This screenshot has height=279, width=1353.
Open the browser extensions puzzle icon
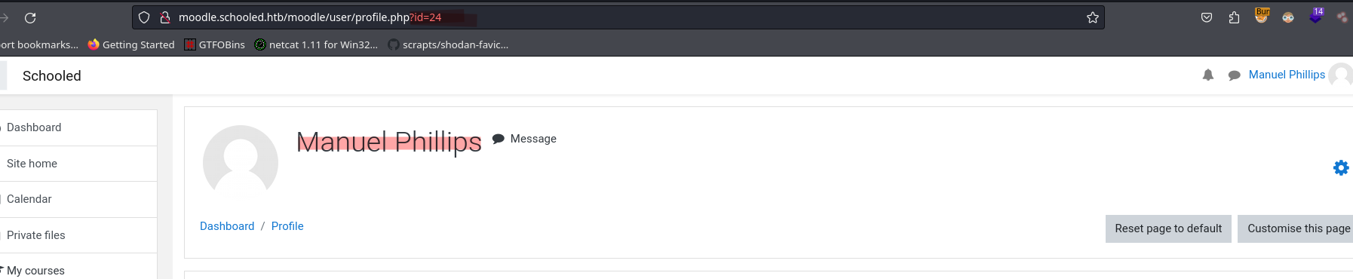click(x=1234, y=17)
